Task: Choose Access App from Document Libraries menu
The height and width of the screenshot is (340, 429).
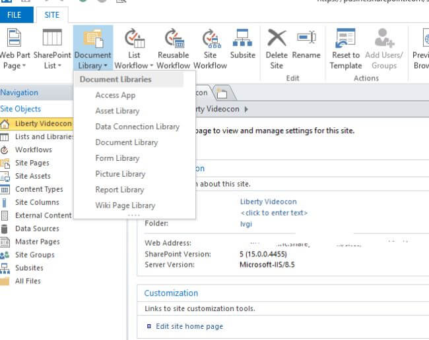Action: [115, 96]
